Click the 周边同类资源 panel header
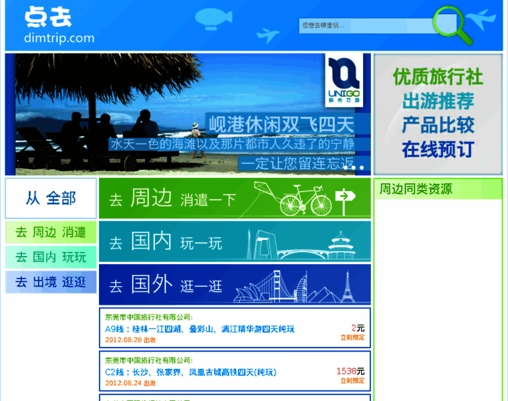 [x=438, y=189]
